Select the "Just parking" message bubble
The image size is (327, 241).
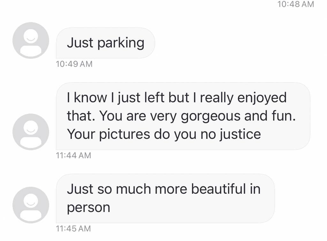[105, 43]
